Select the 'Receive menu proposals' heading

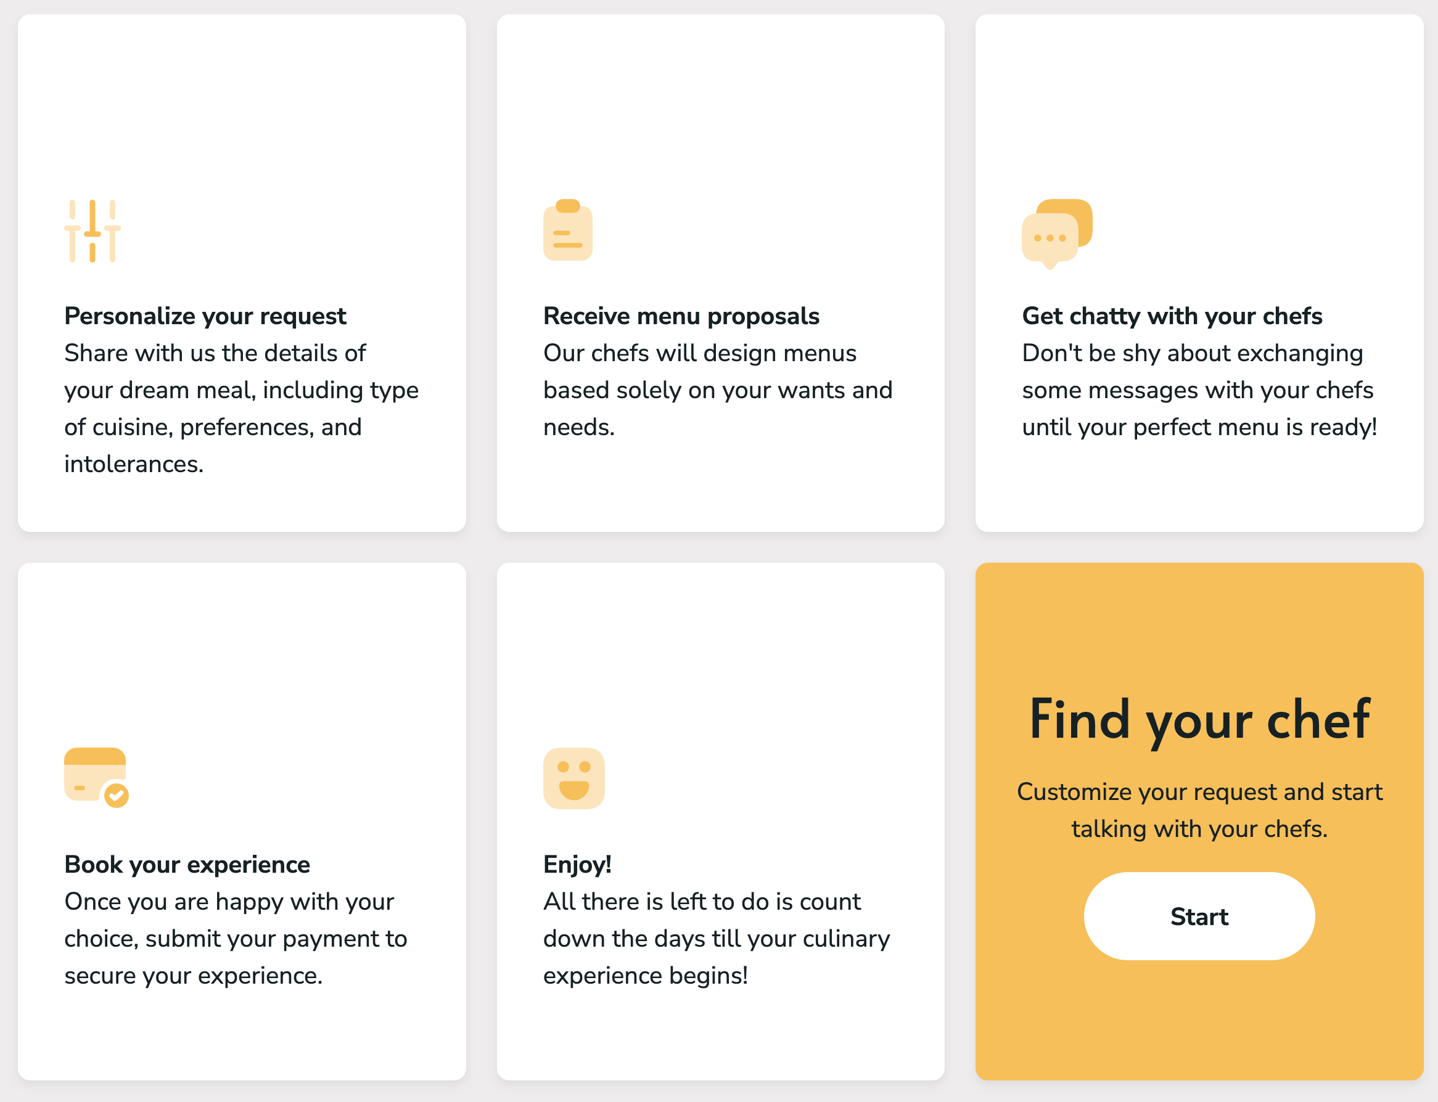pos(681,316)
